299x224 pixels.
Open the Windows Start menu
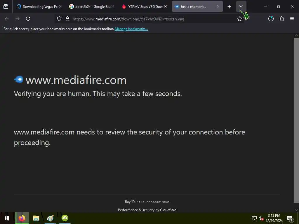click(7, 218)
